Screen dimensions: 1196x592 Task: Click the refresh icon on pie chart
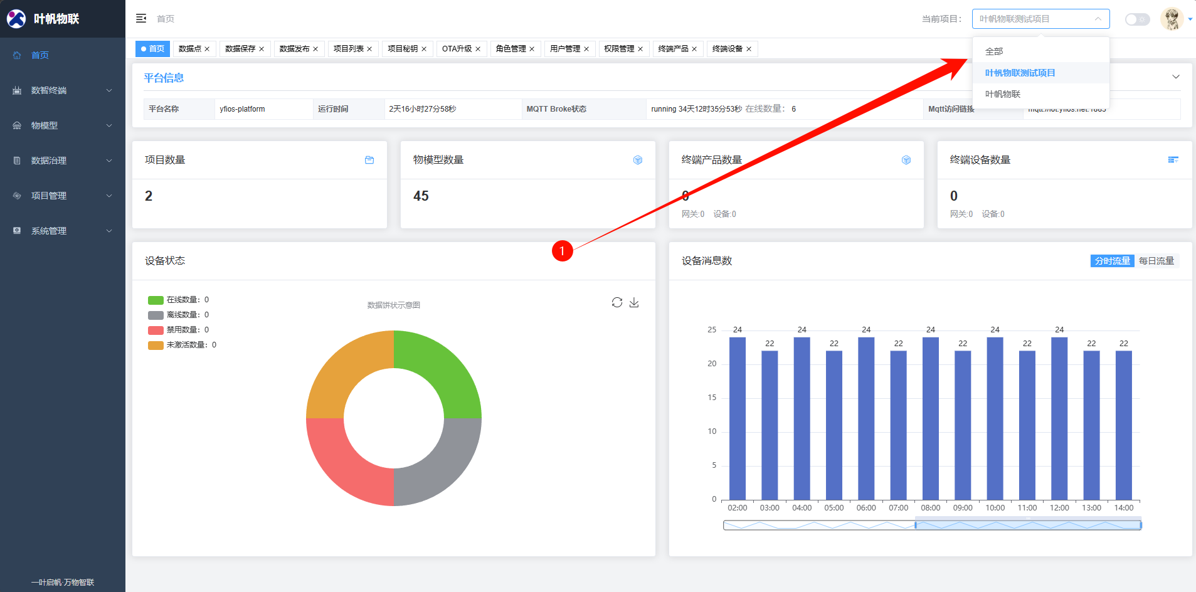click(617, 302)
